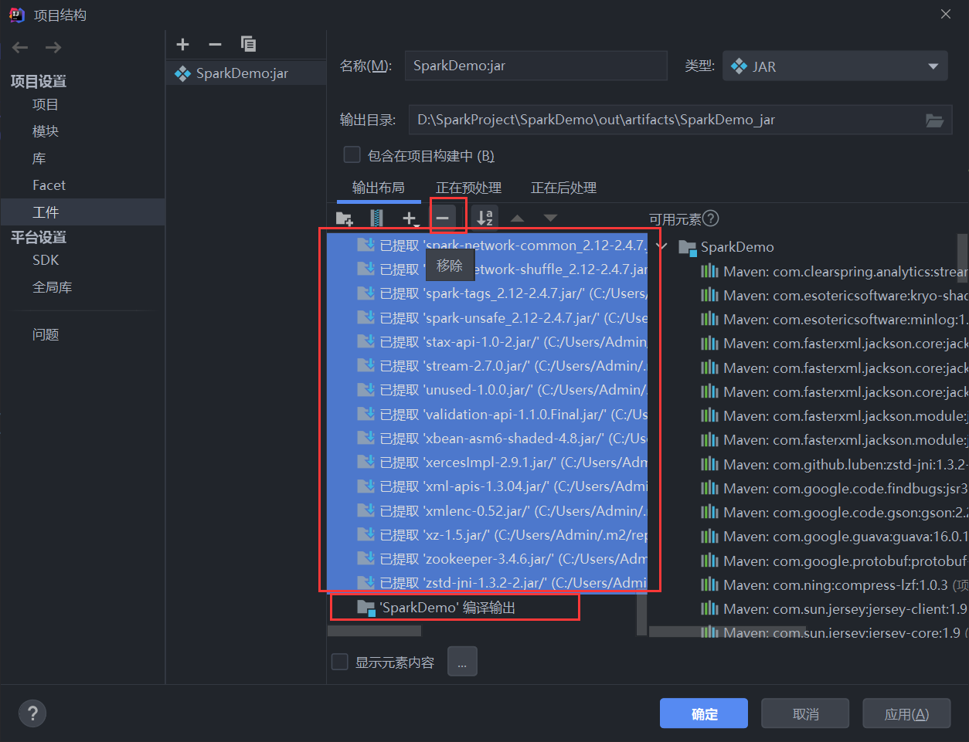Remove selected extracted elements from layout
Screen dimensions: 969x742
pos(443,219)
